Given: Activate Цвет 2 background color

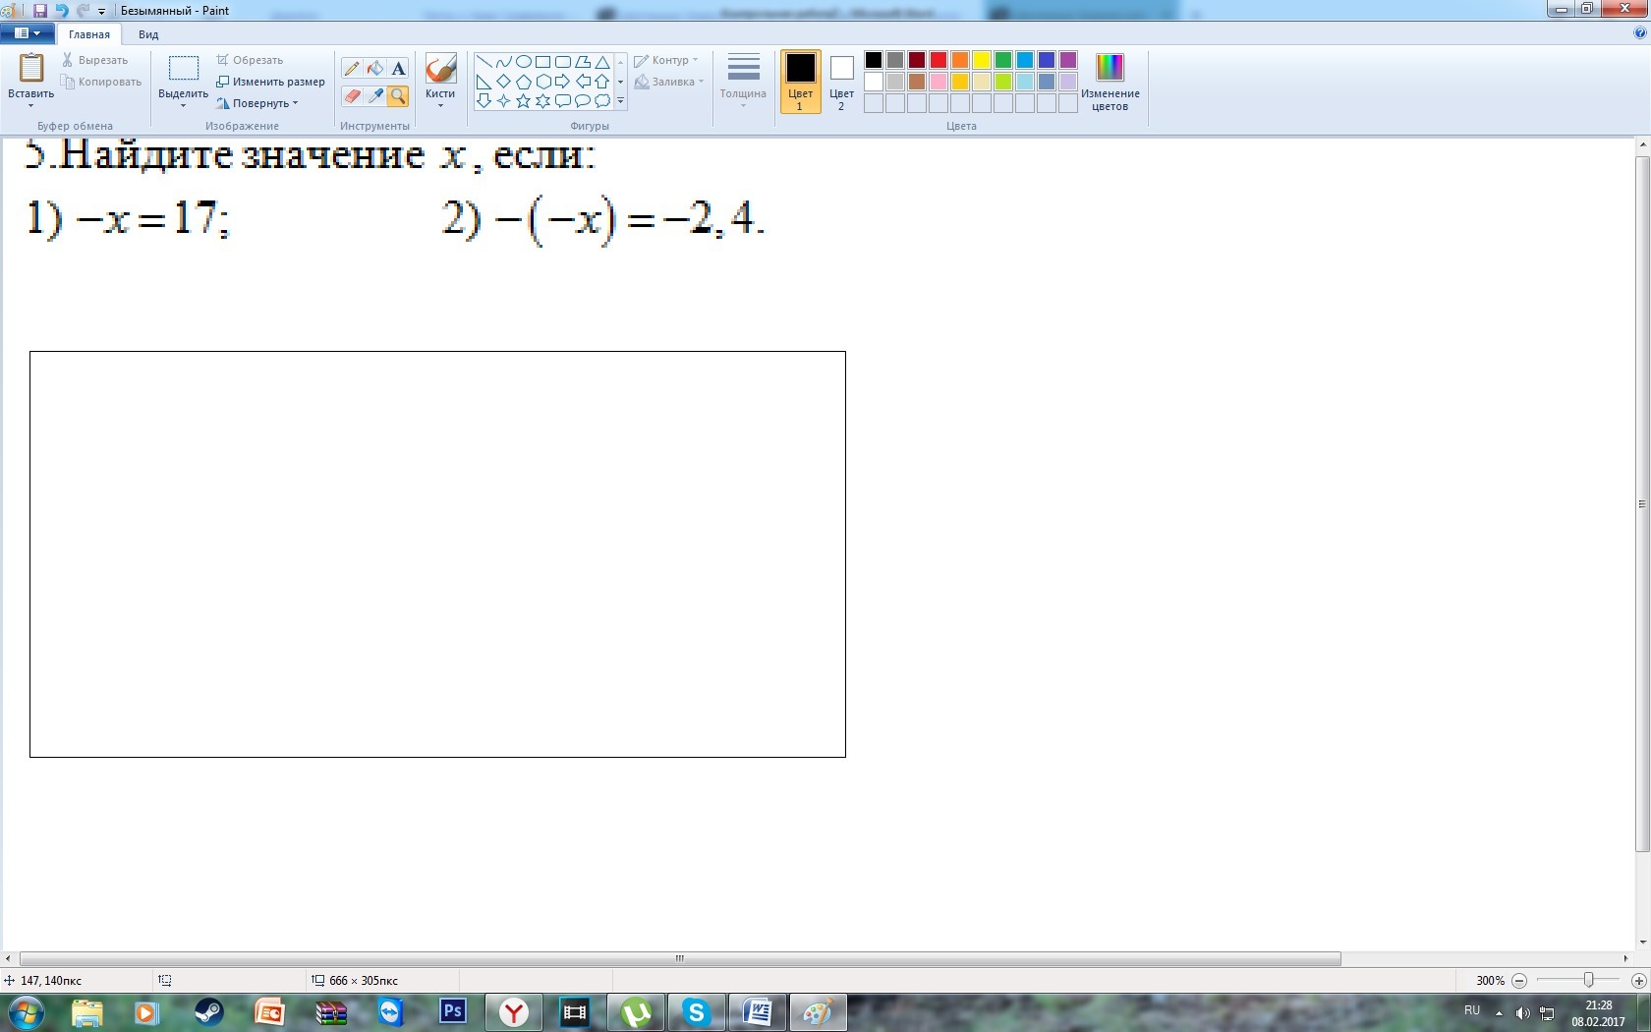Looking at the screenshot, I should [x=841, y=82].
